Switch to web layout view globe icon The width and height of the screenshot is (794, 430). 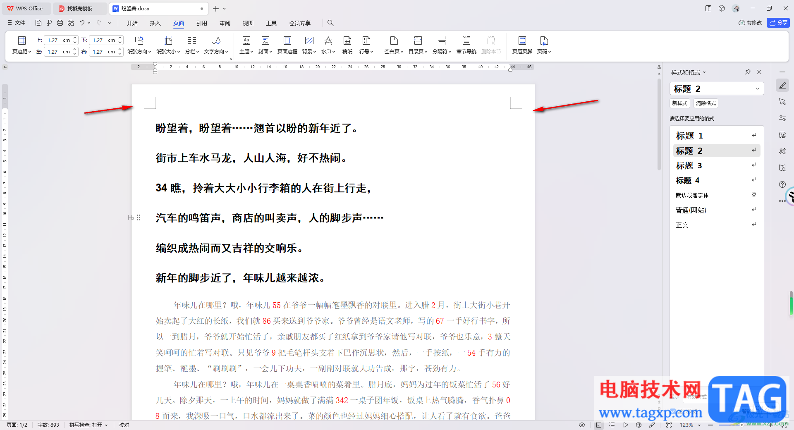click(639, 425)
